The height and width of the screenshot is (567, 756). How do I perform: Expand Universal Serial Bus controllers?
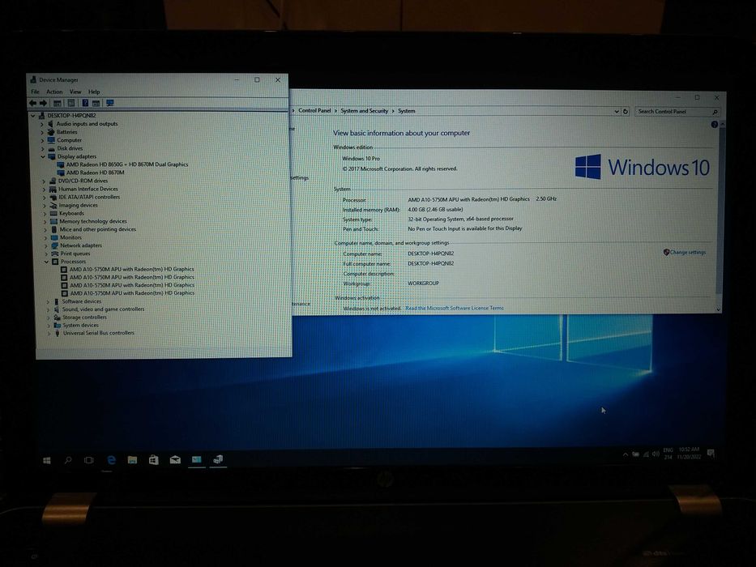click(49, 333)
